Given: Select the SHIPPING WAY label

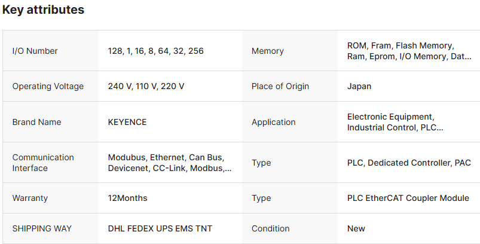Looking at the screenshot, I should [41, 228].
